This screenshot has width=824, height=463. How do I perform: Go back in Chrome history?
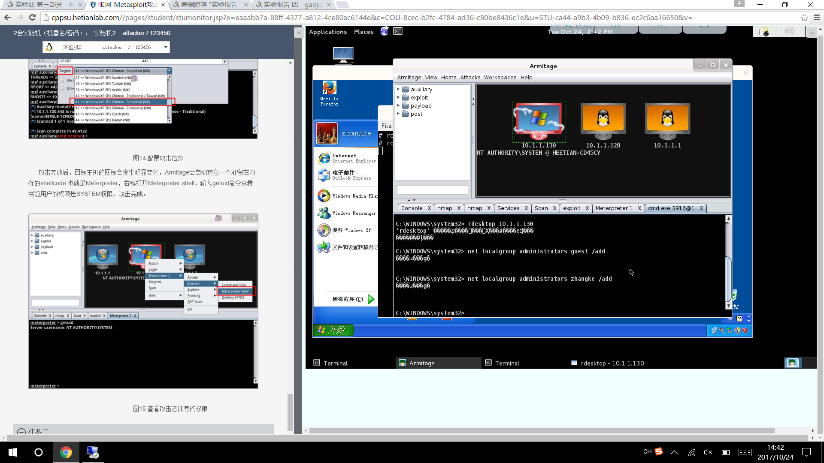[7, 18]
